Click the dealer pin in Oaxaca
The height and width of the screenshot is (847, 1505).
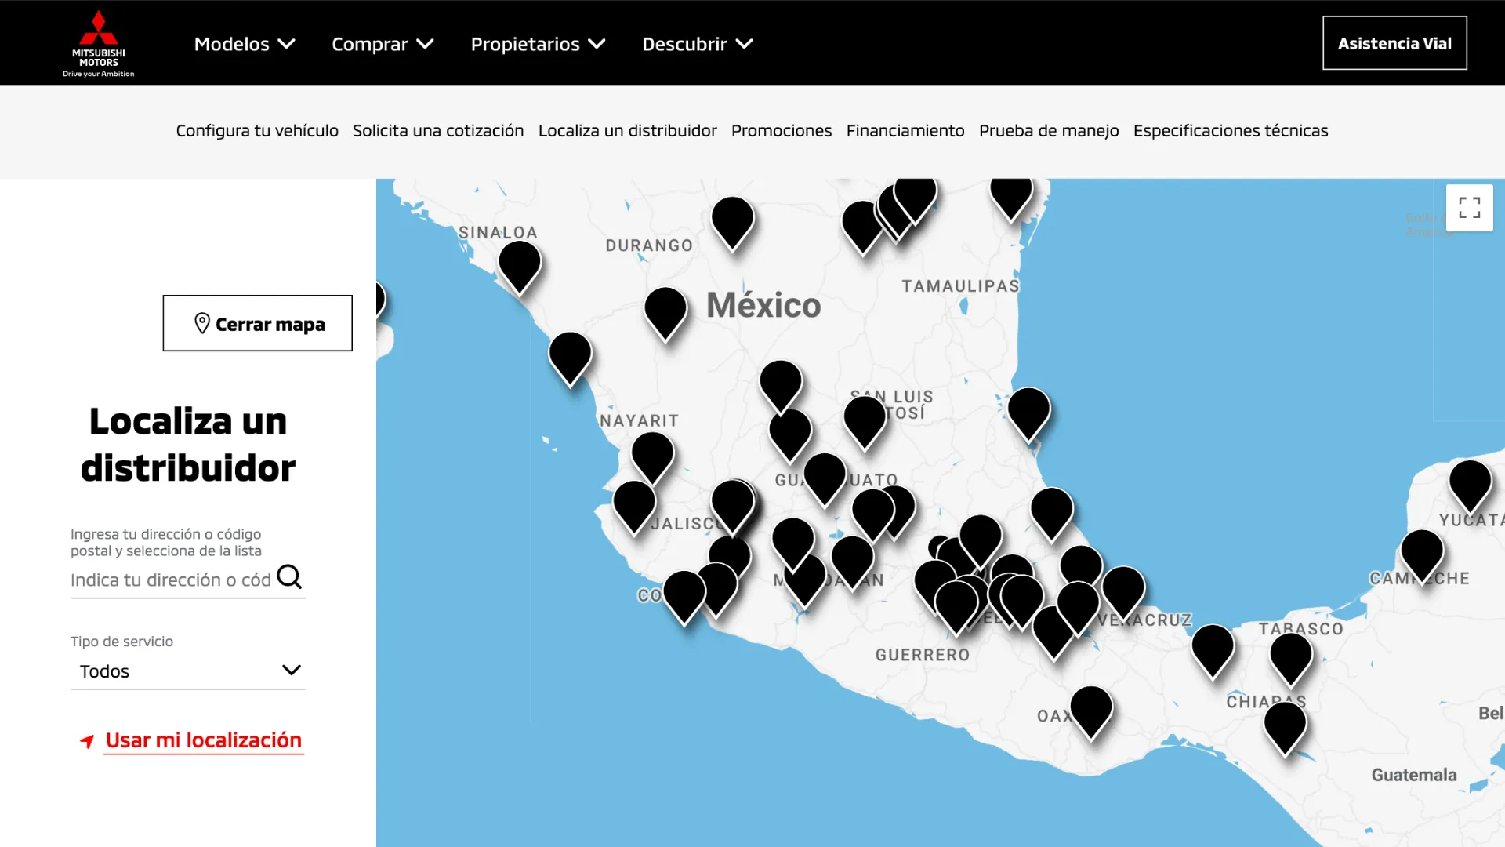point(1090,707)
